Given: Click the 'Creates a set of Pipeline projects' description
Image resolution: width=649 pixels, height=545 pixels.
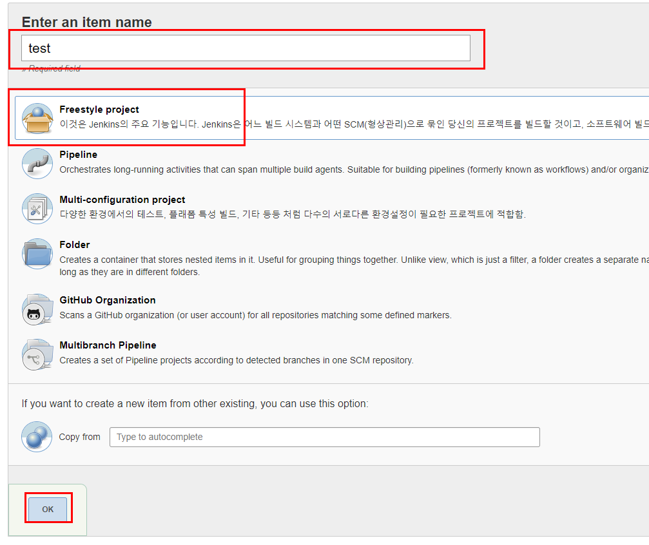Looking at the screenshot, I should 237,361.
